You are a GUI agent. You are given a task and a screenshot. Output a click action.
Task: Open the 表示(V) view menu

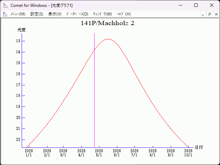(55, 14)
